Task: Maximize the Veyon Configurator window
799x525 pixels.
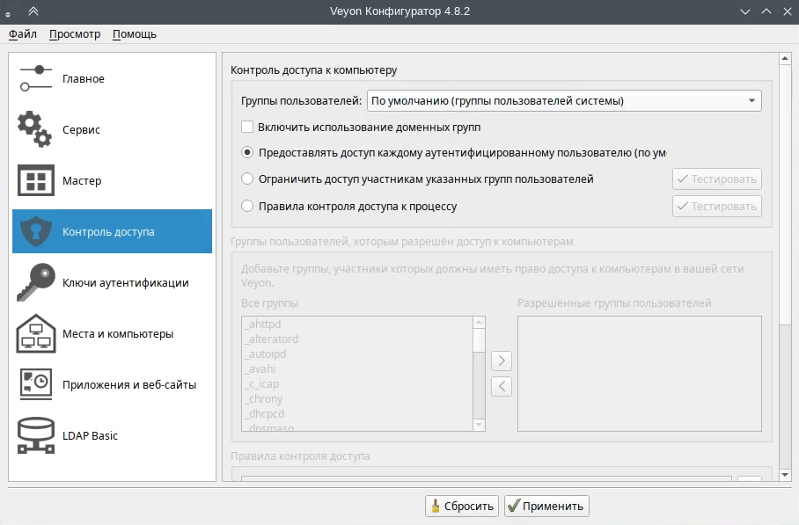Action: point(766,11)
